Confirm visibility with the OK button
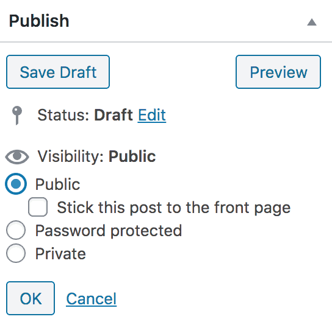Image resolution: width=332 pixels, height=325 pixels. tap(31, 298)
